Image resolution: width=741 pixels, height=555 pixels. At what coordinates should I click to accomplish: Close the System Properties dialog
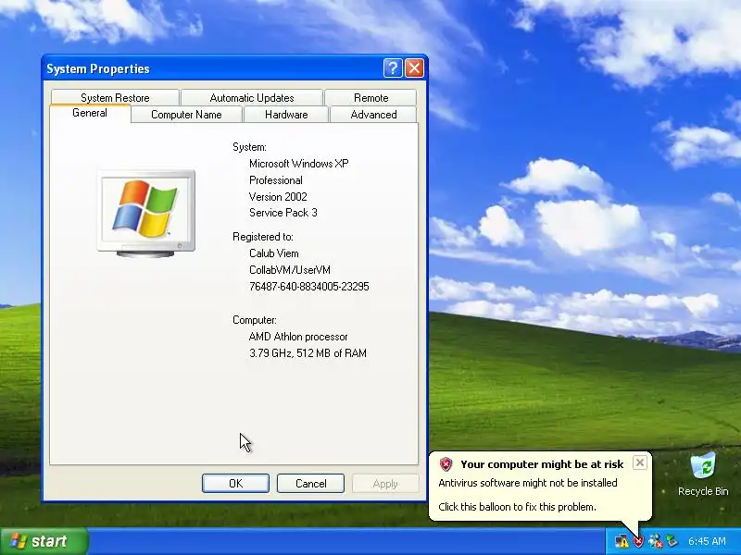414,68
